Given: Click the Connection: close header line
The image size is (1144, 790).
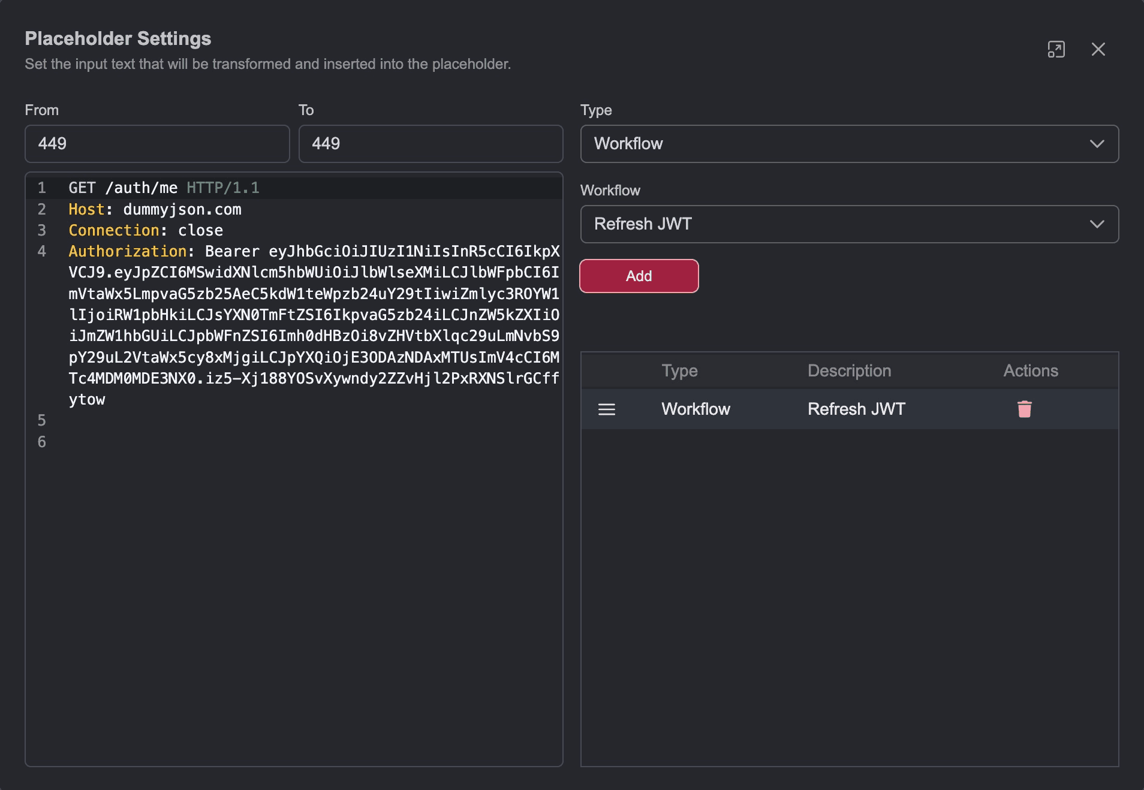Looking at the screenshot, I should pos(146,230).
